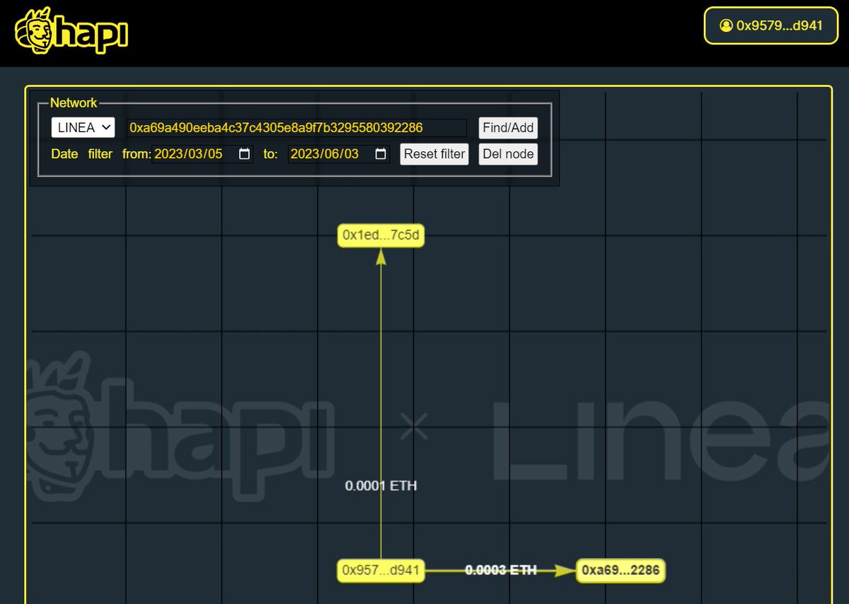Click the Date filter label
Viewport: 849px width, 604px height.
tap(81, 154)
